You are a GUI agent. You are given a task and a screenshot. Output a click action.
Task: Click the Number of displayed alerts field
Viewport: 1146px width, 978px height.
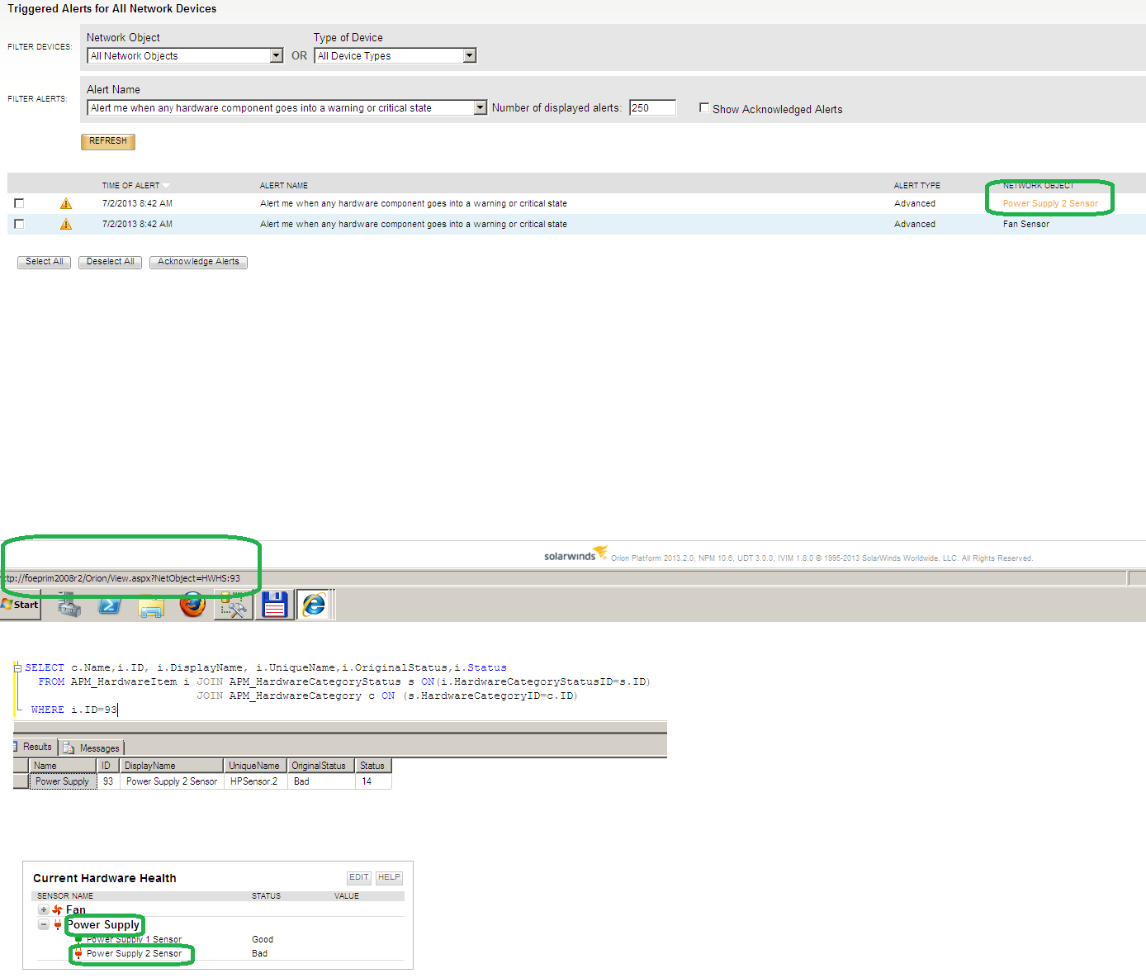(652, 107)
